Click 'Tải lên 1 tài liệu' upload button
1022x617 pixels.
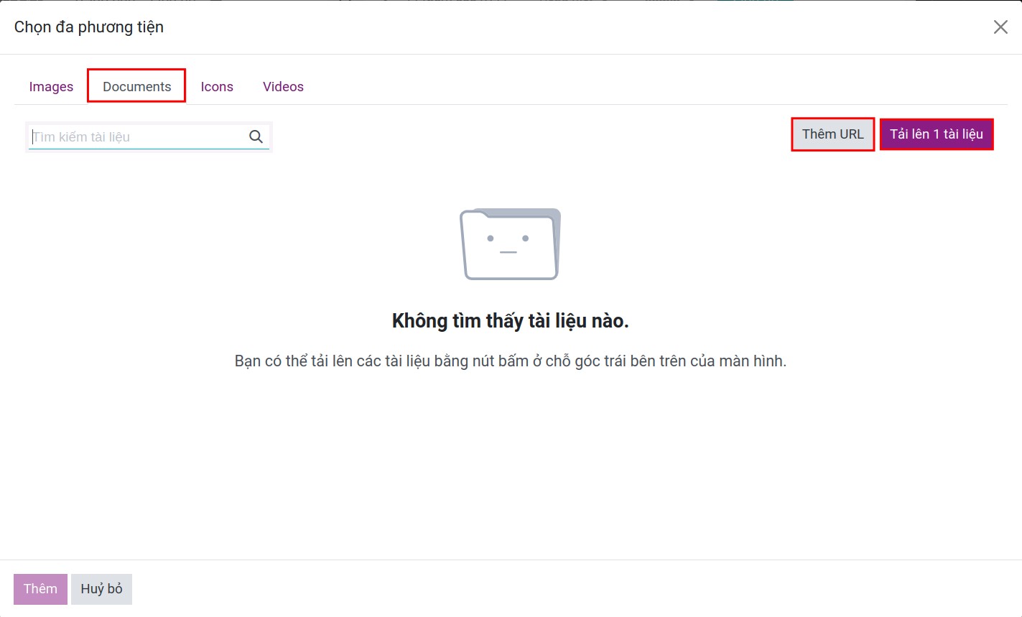tap(937, 134)
